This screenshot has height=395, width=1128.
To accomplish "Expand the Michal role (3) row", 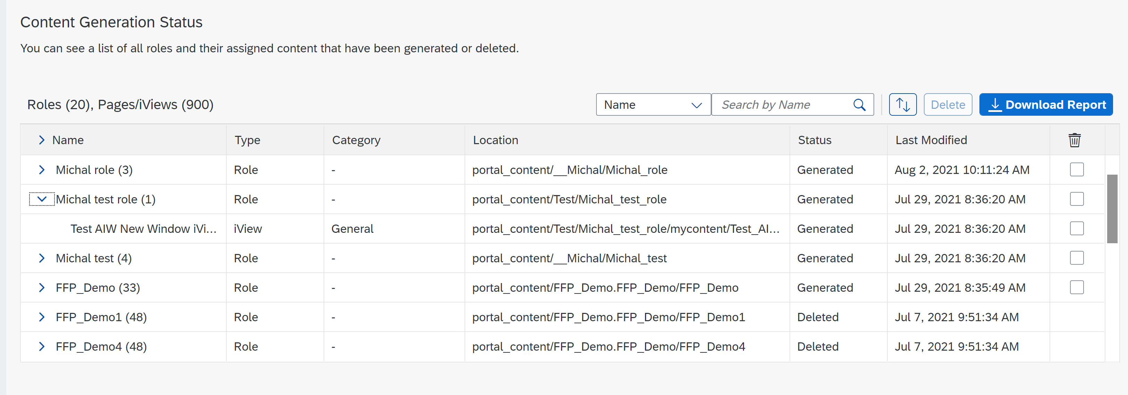I will click(x=42, y=170).
